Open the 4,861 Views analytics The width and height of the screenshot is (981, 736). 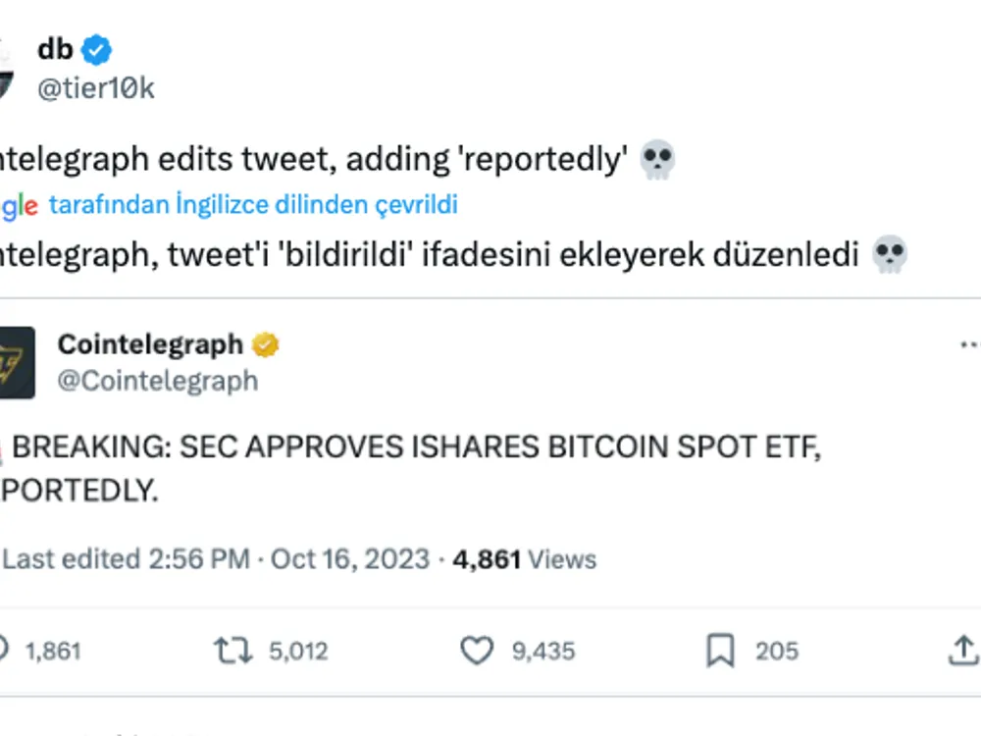coord(524,559)
